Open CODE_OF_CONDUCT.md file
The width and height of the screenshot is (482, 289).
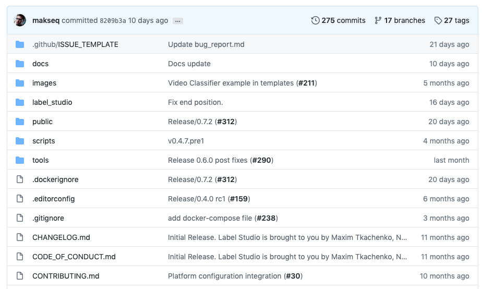74,257
